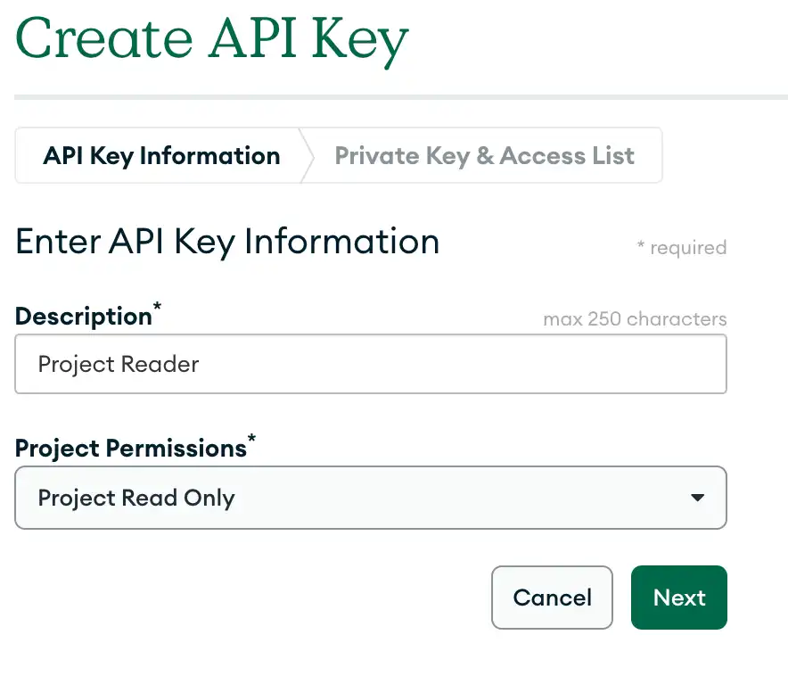Click the Project Permissions label

point(128,448)
